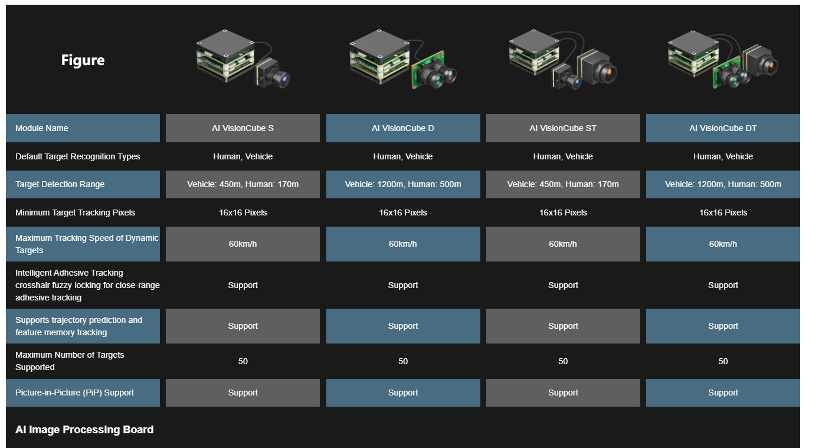This screenshot has width=832, height=448.
Task: Click "Maximum Number of Targets Supported" label
Action: 70,361
